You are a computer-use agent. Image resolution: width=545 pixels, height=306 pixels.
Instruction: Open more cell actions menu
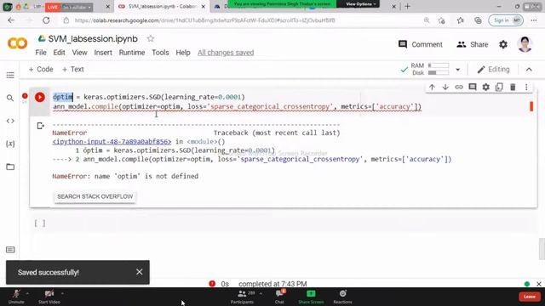[x=526, y=87]
